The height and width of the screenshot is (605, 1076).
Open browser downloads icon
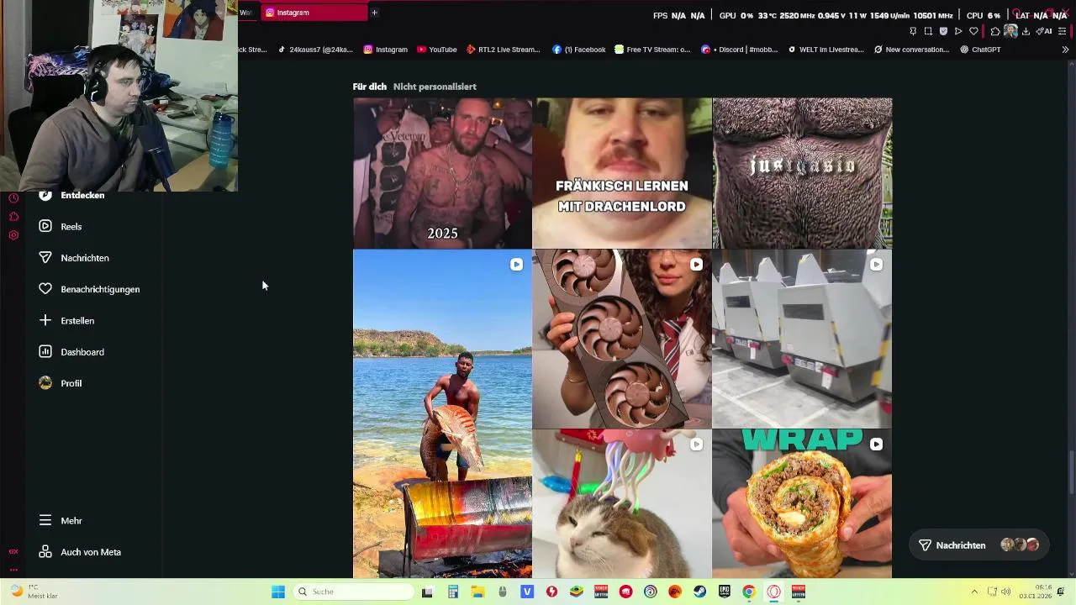click(1026, 31)
